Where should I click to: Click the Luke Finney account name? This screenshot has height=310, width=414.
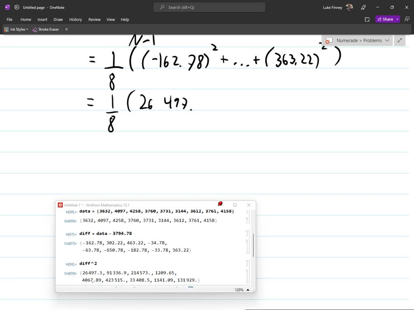click(332, 7)
